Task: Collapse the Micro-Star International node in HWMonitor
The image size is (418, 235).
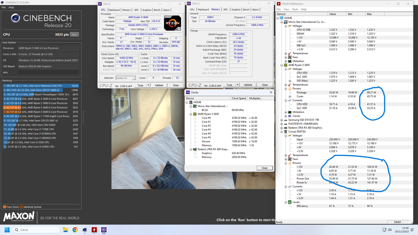Action: tap(282, 22)
